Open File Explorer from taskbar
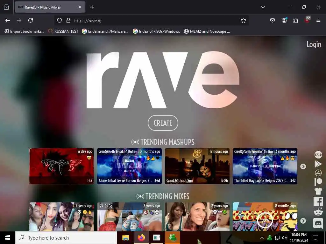This screenshot has height=244, width=326. pyautogui.click(x=125, y=238)
